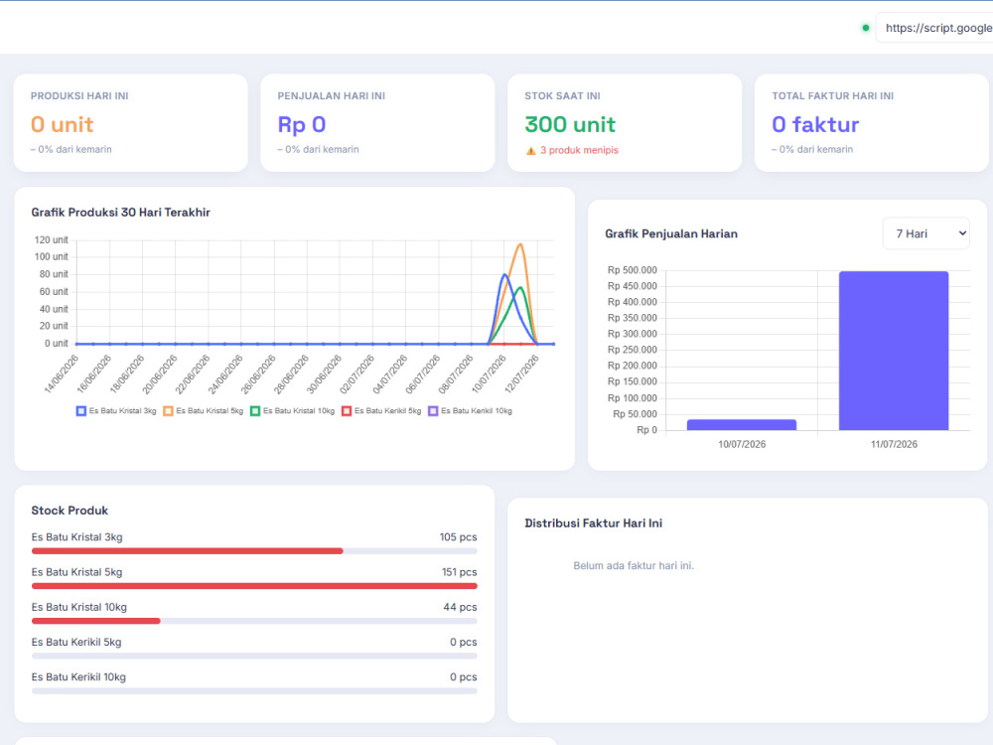Screen dimensions: 993x745
Task: Click the PRODUKSI HARI INI label
Action: click(79, 95)
